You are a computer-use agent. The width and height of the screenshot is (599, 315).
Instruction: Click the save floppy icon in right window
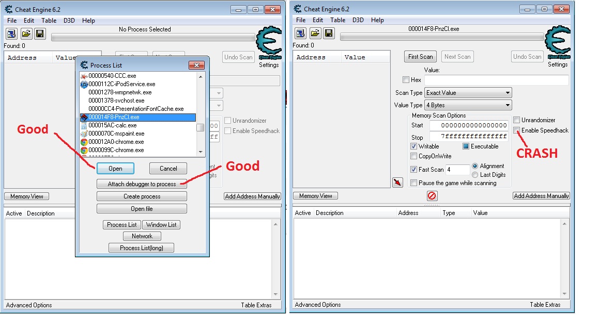(x=329, y=34)
